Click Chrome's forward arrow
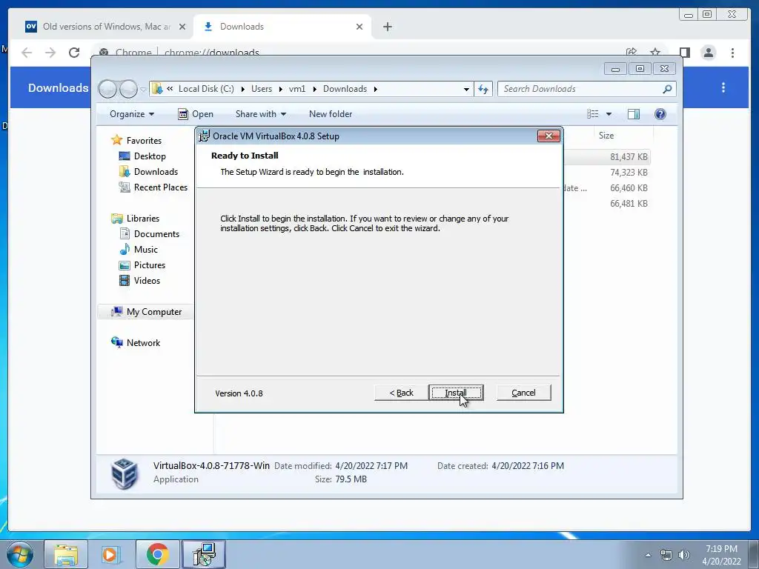The image size is (759, 569). tap(50, 53)
